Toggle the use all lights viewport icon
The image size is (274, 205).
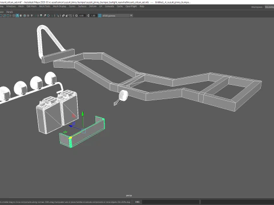click(32, 15)
